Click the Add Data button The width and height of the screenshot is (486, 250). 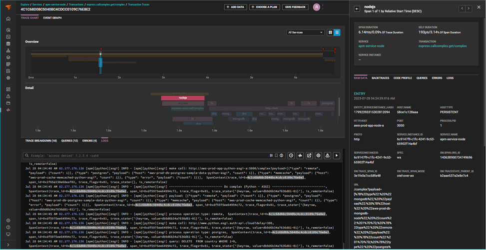235,7
